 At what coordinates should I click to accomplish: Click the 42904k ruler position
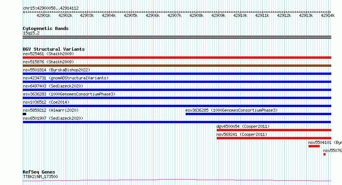(x=109, y=15)
